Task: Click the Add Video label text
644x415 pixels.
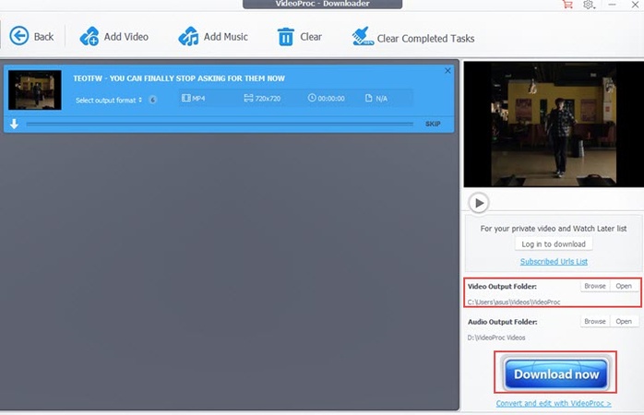Action: (126, 37)
